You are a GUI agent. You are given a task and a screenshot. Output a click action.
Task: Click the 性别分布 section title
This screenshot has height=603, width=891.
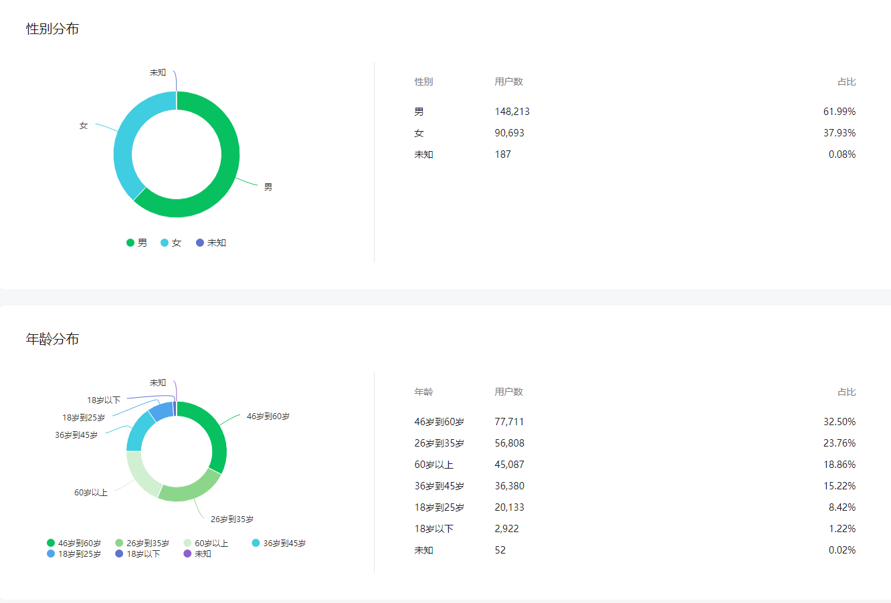[53, 29]
